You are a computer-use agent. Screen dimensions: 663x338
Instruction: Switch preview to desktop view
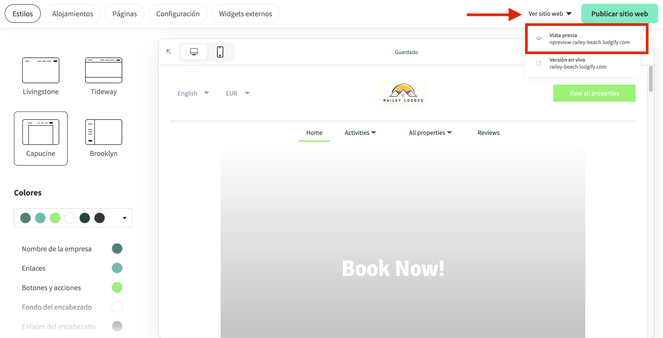pos(194,52)
